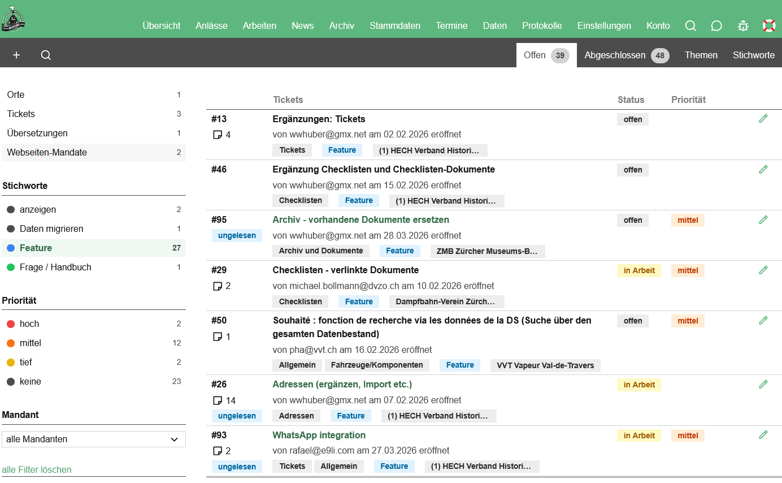The width and height of the screenshot is (782, 483).
Task: Click the global search icon in header
Action: click(690, 25)
